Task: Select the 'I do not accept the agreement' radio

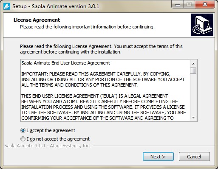Action: [23, 139]
